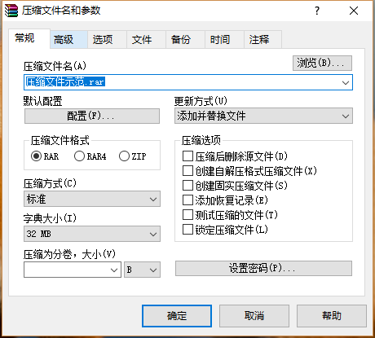Open the volume size unit B dropdown
Image resolution: width=375 pixels, height=338 pixels.
point(142,270)
